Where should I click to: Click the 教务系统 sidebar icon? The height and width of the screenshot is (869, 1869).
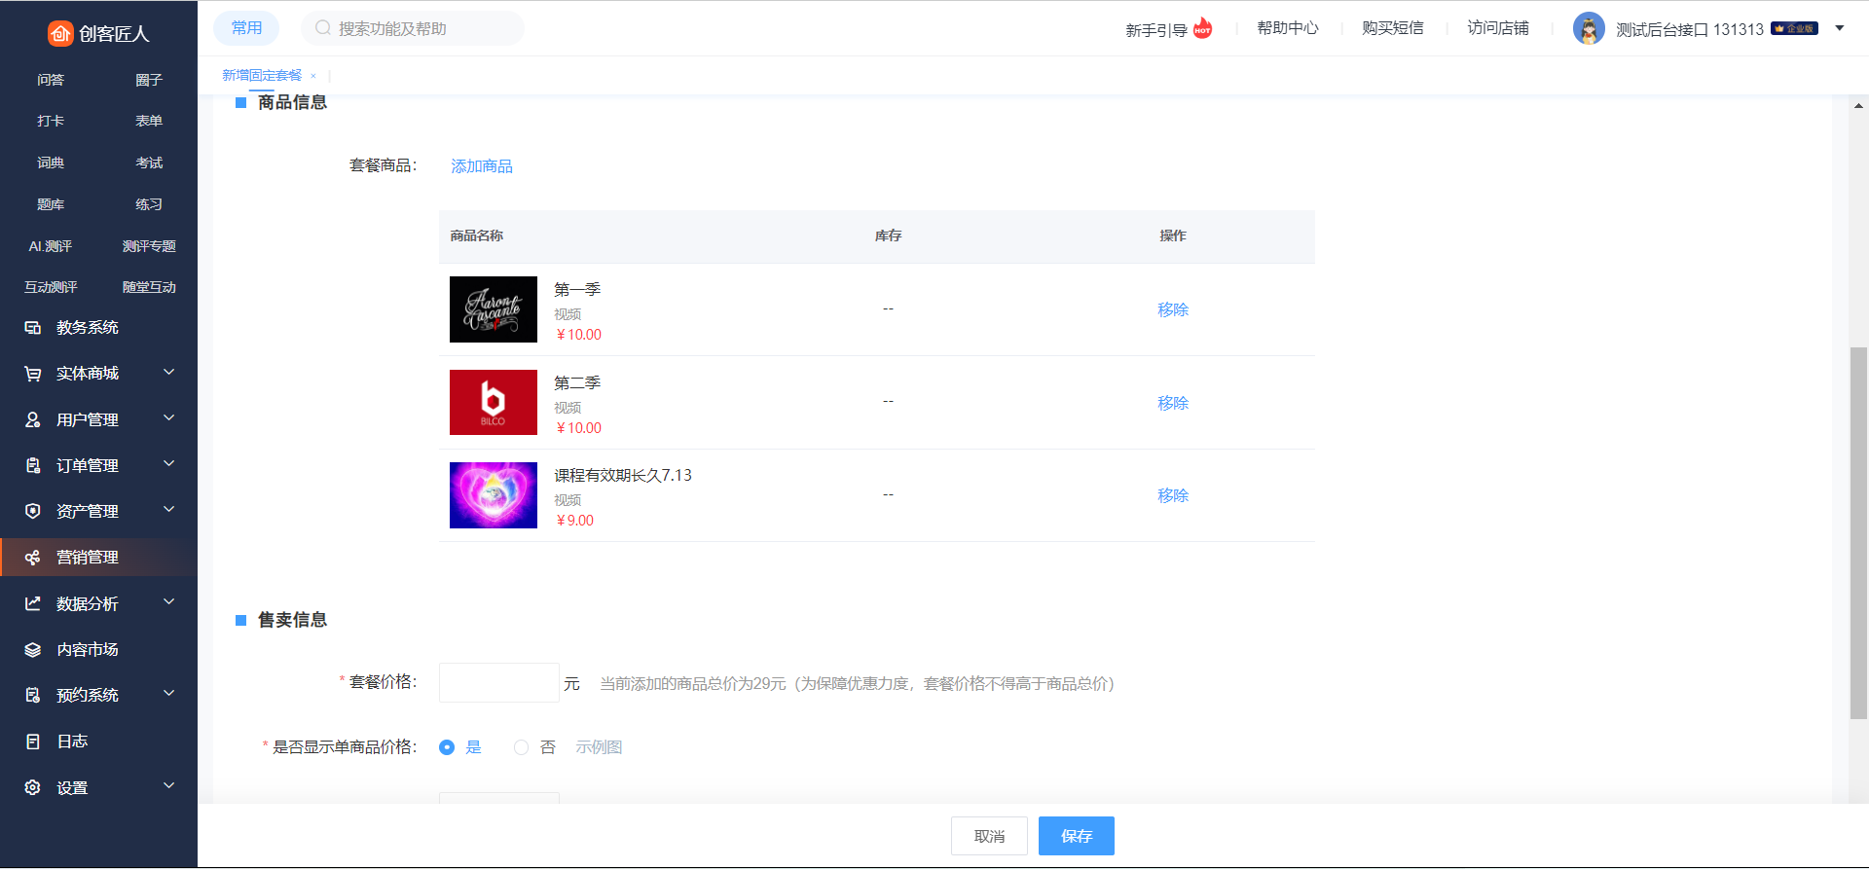33,328
